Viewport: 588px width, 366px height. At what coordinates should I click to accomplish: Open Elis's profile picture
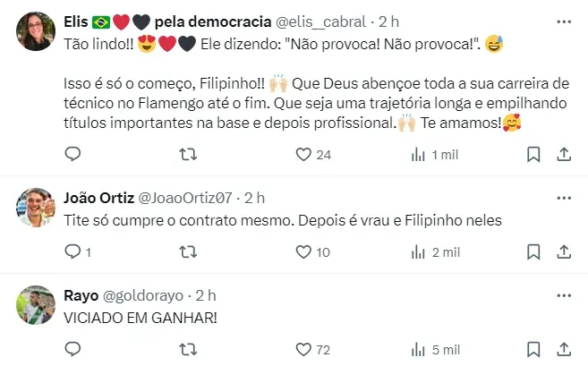[x=35, y=31]
